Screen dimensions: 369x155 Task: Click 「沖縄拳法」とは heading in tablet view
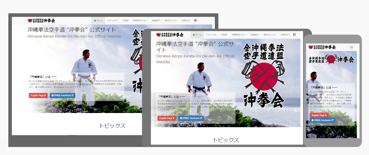(x=171, y=96)
